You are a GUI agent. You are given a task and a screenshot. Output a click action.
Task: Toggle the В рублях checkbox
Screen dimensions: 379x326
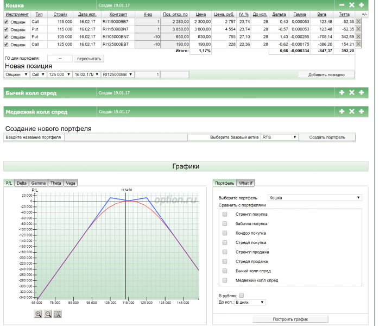[x=242, y=295]
